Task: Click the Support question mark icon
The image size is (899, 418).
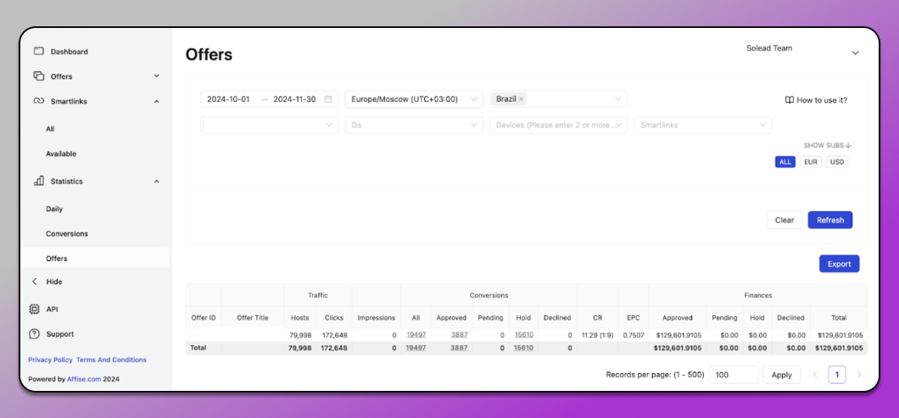Action: [x=35, y=334]
